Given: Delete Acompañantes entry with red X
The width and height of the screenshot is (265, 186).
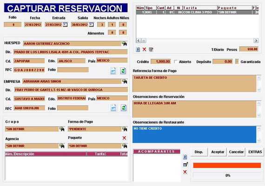Looking at the screenshot, I should pos(185,172).
